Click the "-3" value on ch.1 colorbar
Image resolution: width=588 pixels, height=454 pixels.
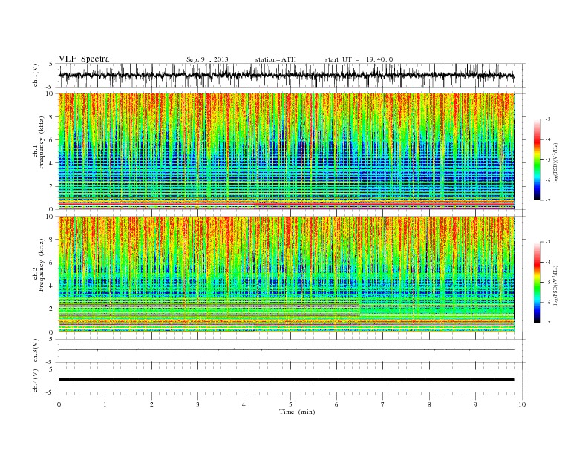click(x=548, y=119)
